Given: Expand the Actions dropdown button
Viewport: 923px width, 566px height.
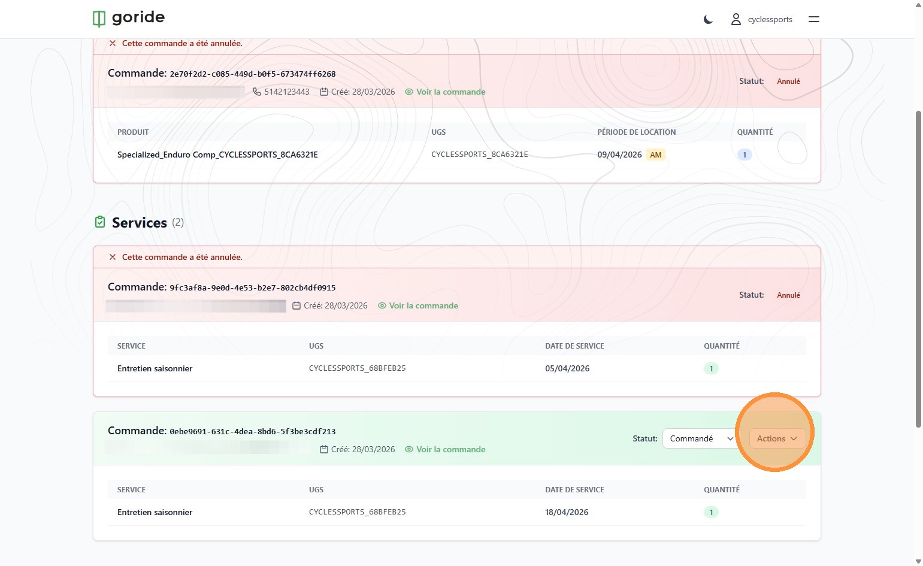Looking at the screenshot, I should tap(776, 438).
